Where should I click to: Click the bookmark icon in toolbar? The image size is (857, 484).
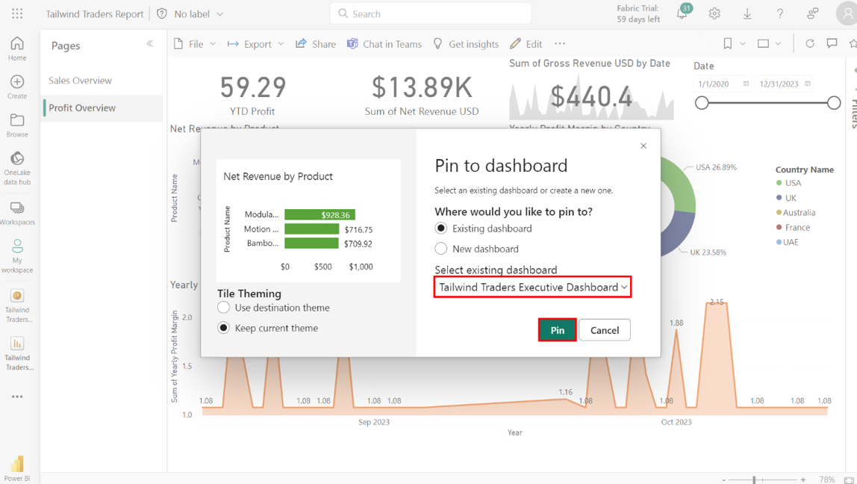[x=728, y=44]
